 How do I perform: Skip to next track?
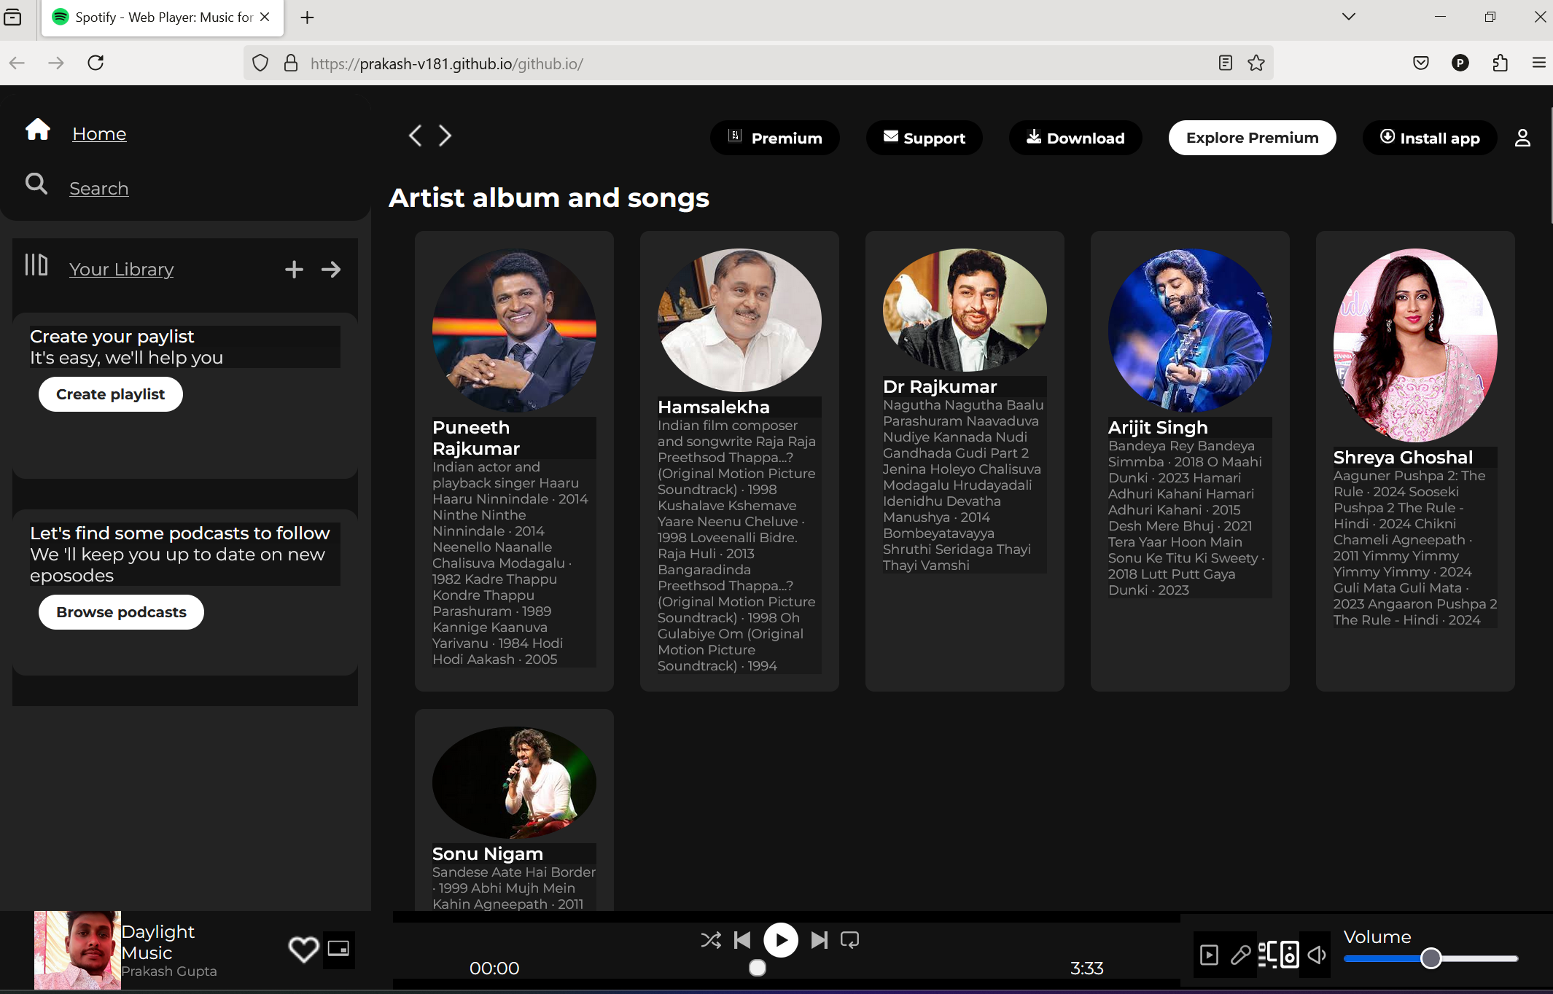point(820,940)
